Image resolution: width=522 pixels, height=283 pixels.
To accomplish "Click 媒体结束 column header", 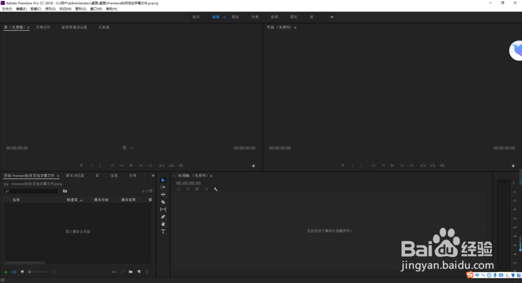I will (128, 200).
